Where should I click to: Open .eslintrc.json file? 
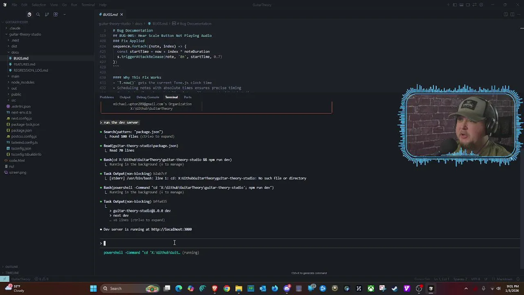[x=20, y=107]
